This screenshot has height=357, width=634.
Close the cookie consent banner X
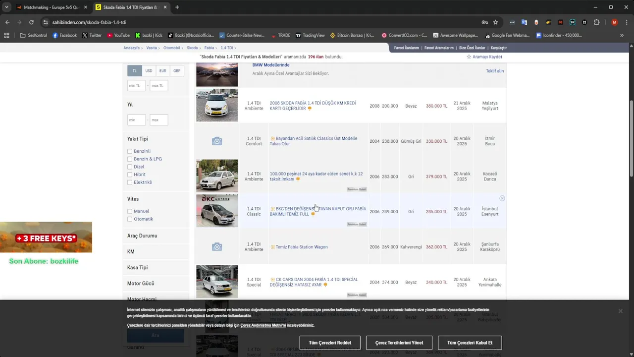[620, 311]
